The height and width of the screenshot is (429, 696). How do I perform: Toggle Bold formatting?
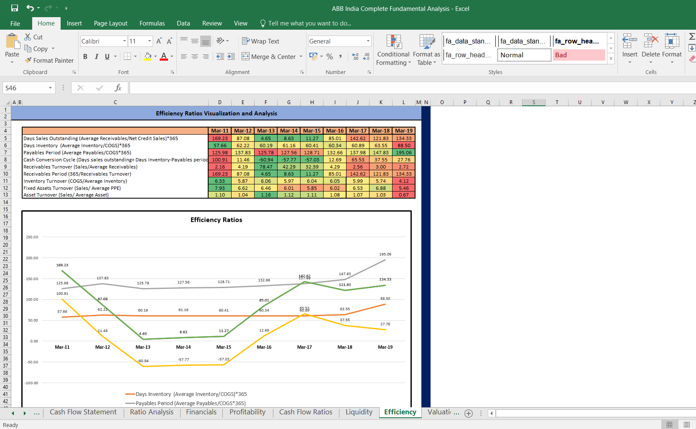tap(85, 56)
